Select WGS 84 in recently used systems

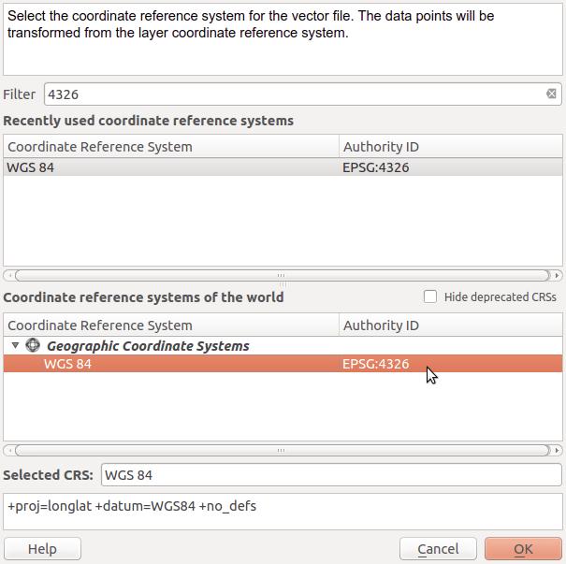pos(283,167)
